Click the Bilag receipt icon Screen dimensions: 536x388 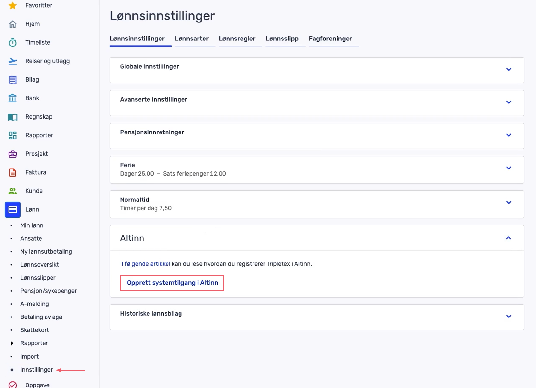click(13, 79)
